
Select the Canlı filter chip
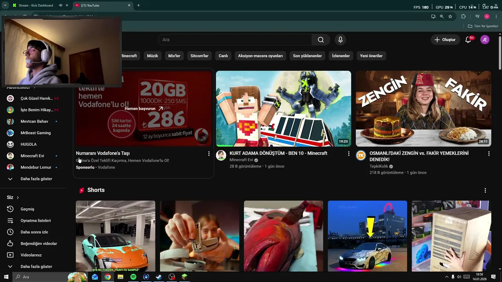click(x=223, y=56)
